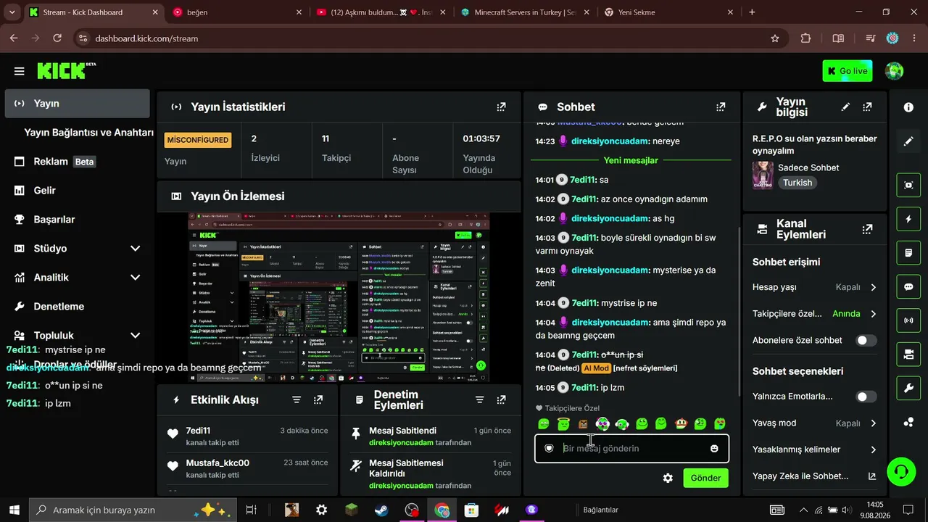Open the Microsoft Store taskbar icon

coord(471,510)
